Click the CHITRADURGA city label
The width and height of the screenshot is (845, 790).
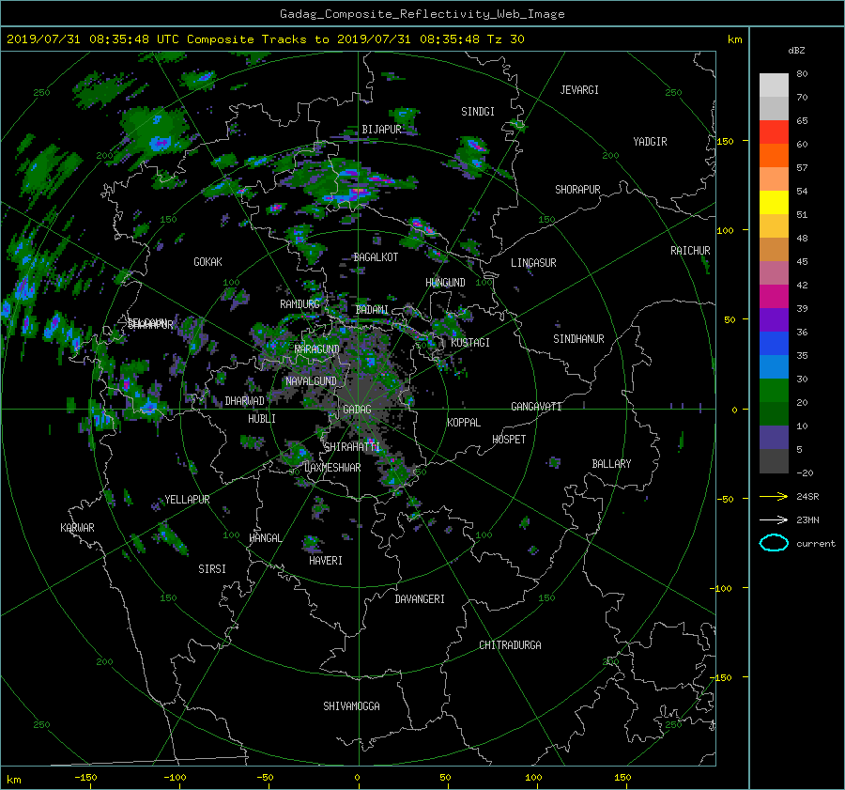click(511, 645)
